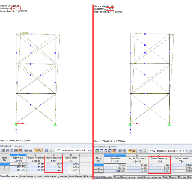Screen dimensions: 192x184
Task: Click left-arrow table icon in NVC1 toolbar
Action: point(26,150)
